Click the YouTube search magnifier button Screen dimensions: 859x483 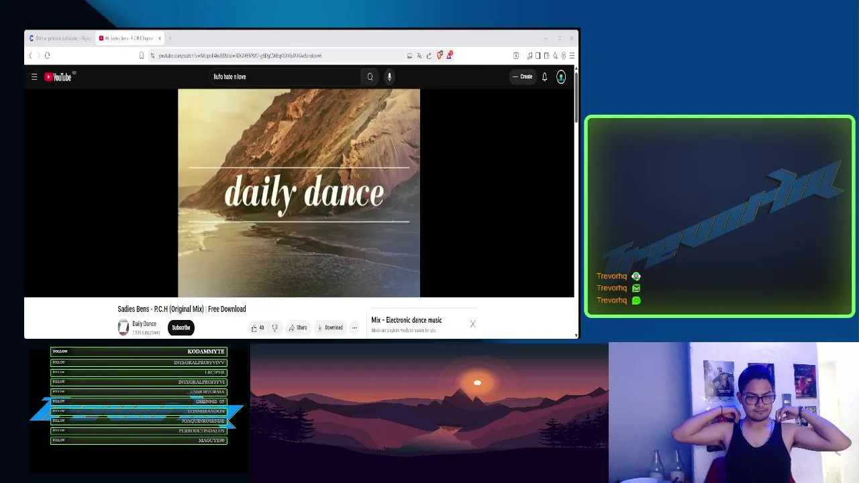(370, 77)
